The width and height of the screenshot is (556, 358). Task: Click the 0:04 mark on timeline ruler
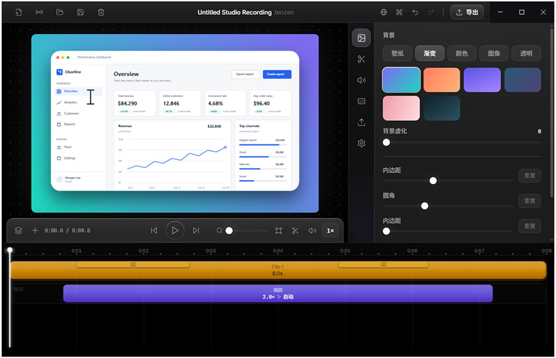click(278, 251)
